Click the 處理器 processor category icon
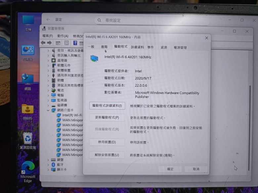Image resolution: width=258 pixels, height=193 pixels. 54,60
